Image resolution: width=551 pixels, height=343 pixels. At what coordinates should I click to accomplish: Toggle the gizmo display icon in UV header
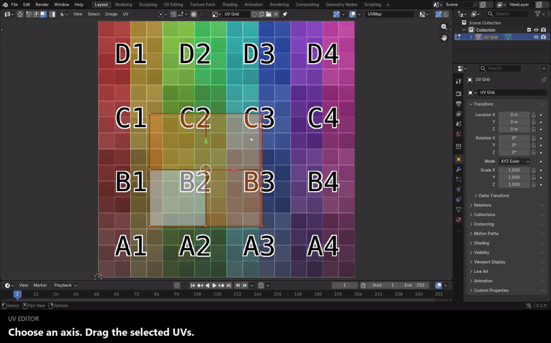pyautogui.click(x=336, y=14)
